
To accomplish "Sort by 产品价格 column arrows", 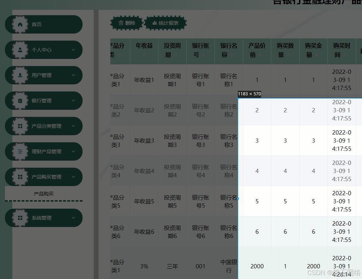I will click(x=260, y=55).
